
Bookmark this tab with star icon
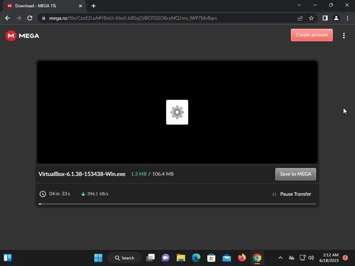311,18
